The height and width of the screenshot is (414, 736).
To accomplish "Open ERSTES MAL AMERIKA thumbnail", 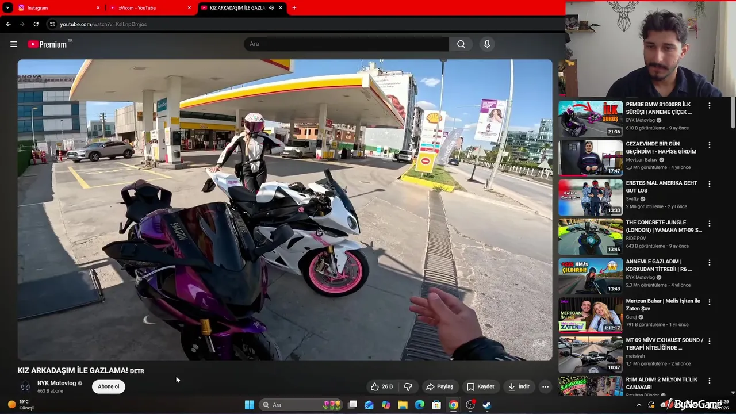I will (x=591, y=197).
